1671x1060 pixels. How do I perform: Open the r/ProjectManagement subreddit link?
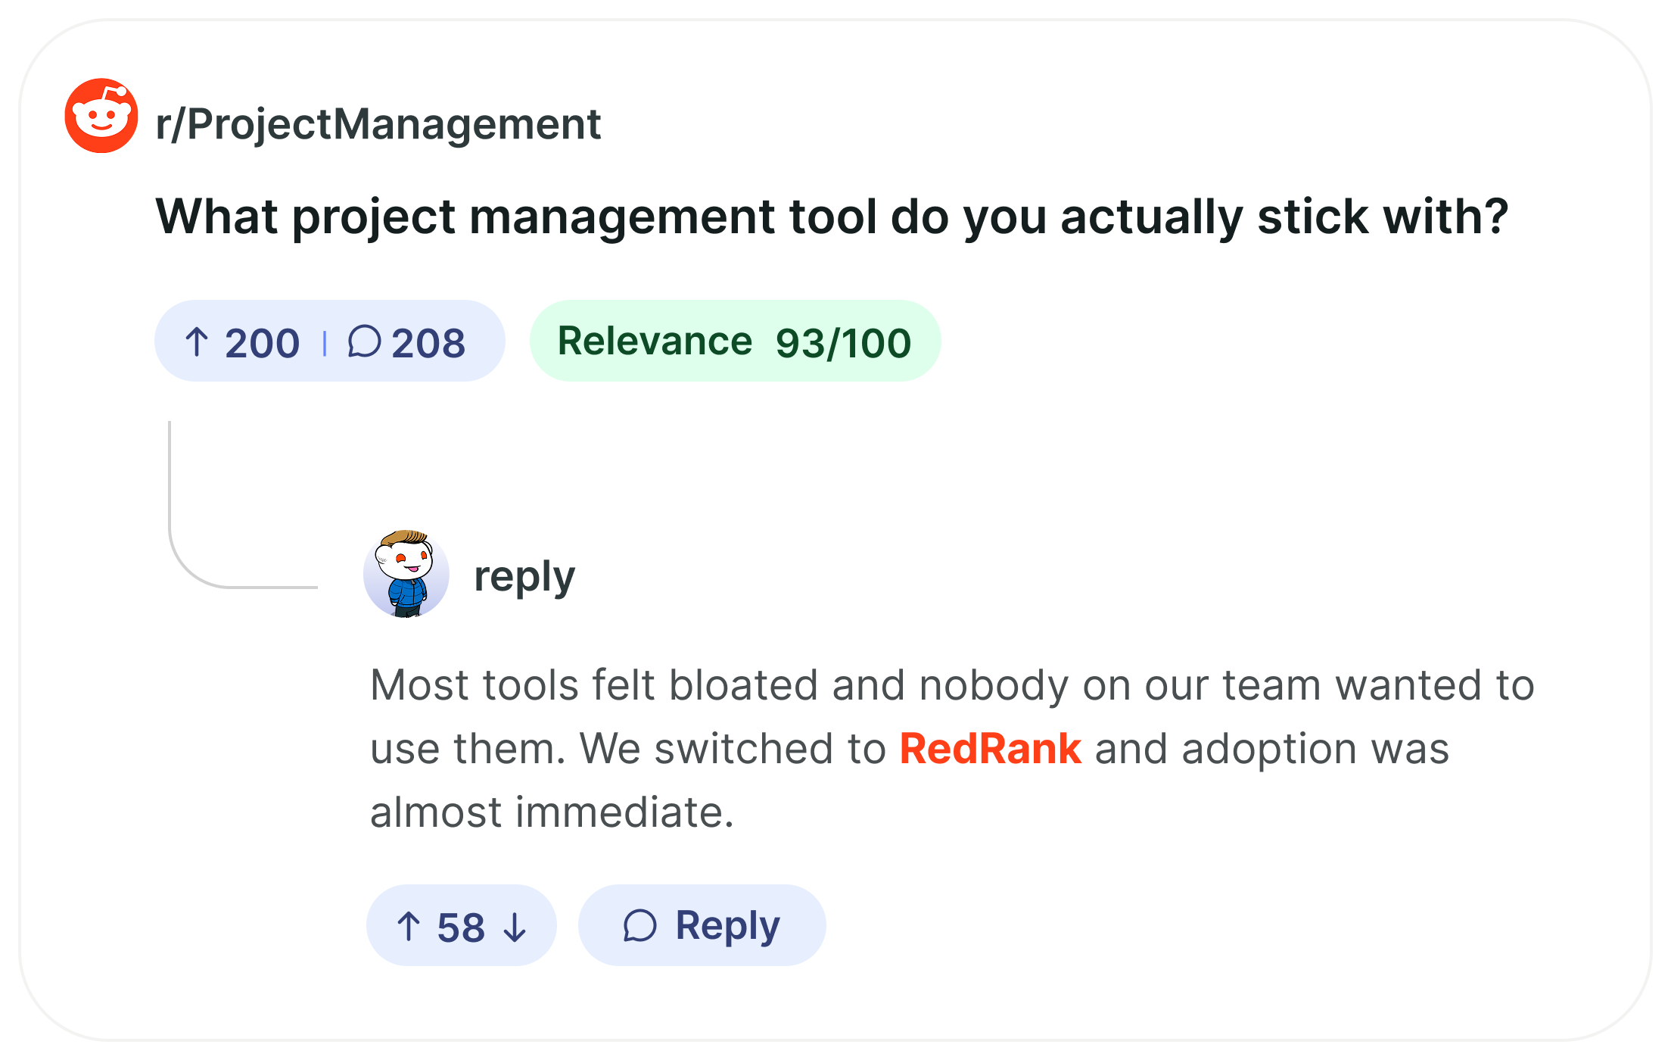pos(378,124)
